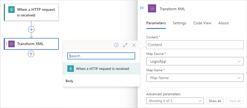Click the HTTP request icon in content list
The width and height of the screenshot is (247, 108).
pyautogui.click(x=71, y=69)
